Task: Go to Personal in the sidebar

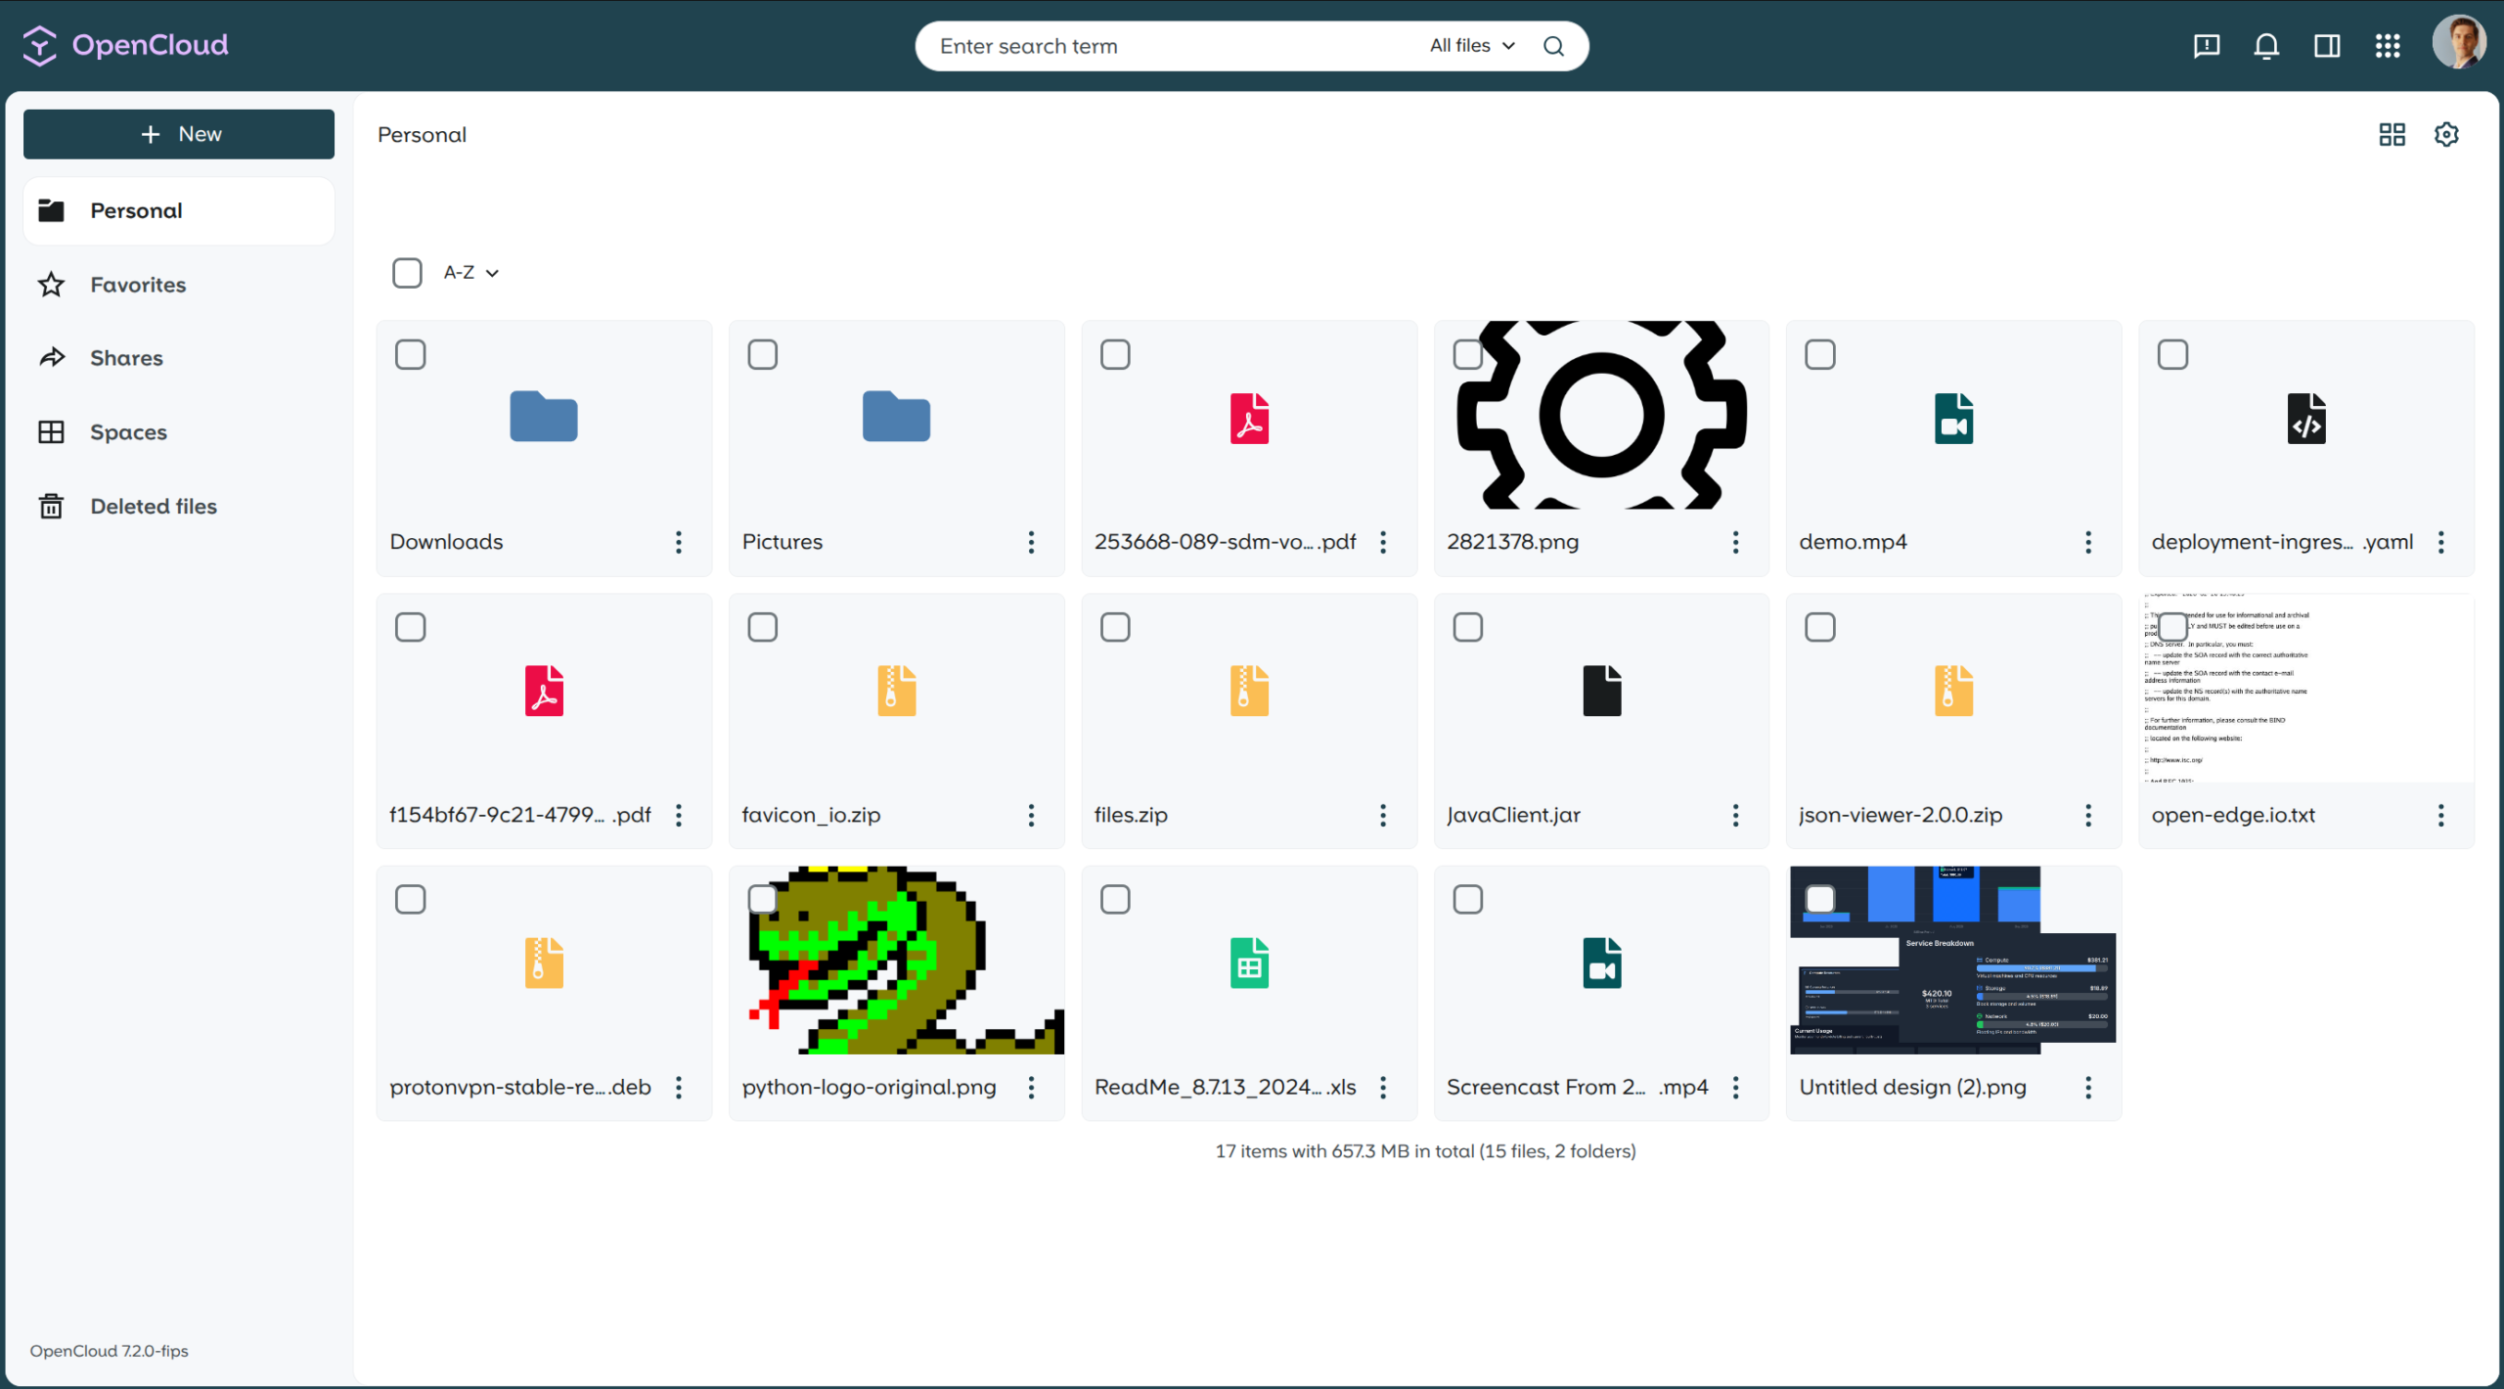Action: [179, 210]
